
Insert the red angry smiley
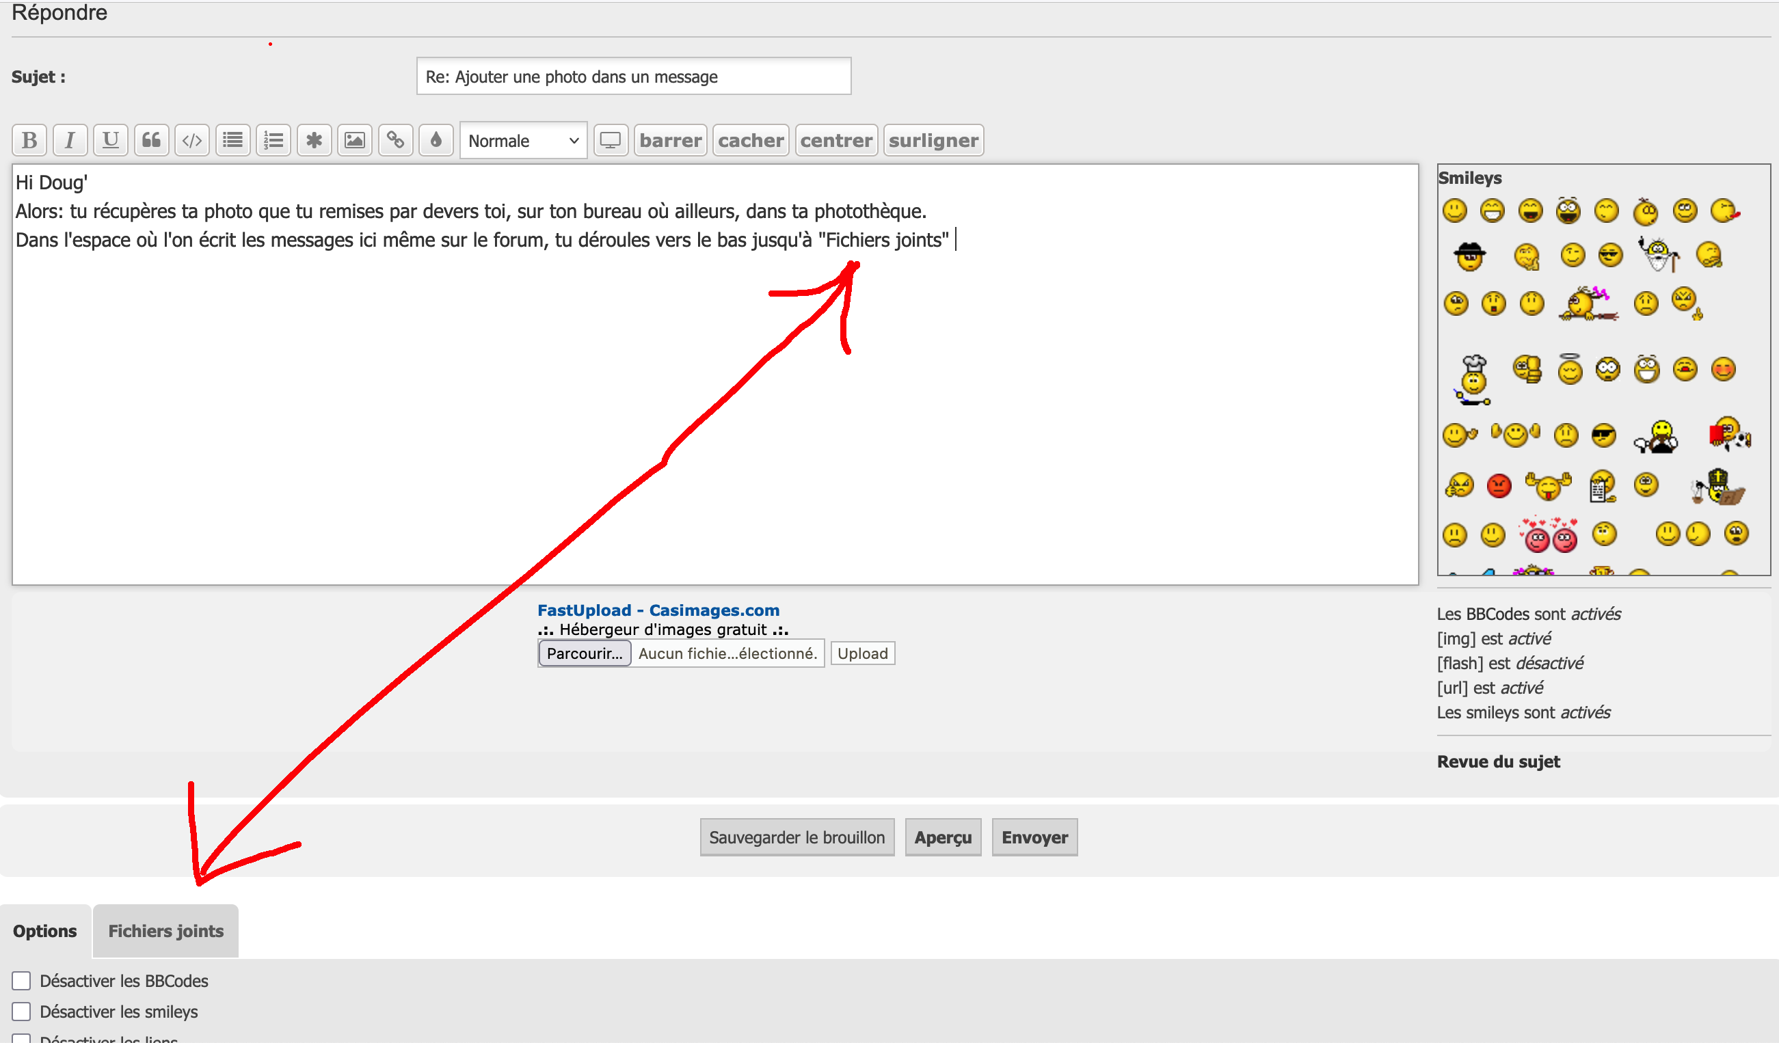pos(1498,486)
